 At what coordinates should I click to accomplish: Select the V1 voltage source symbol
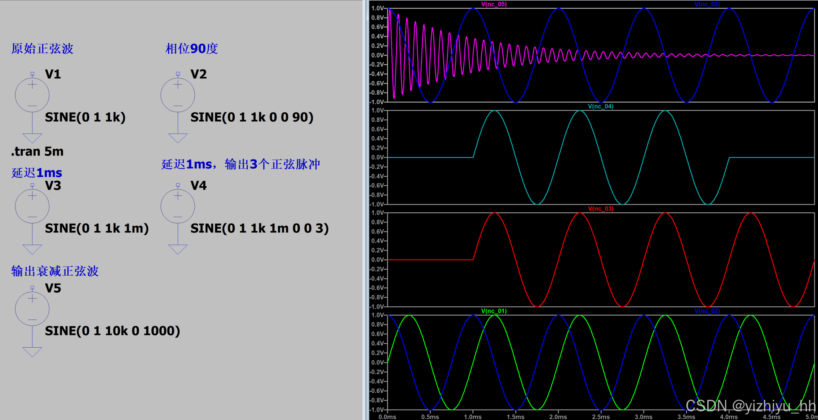pos(32,95)
